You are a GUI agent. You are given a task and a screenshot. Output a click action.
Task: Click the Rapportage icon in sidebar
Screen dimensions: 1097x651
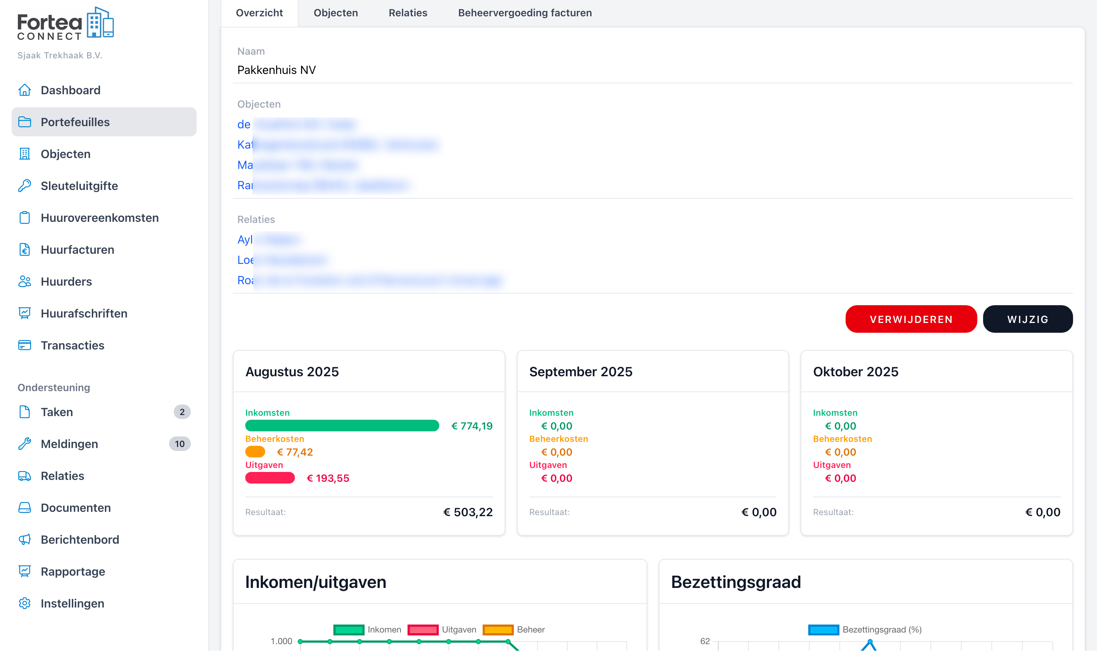[25, 571]
